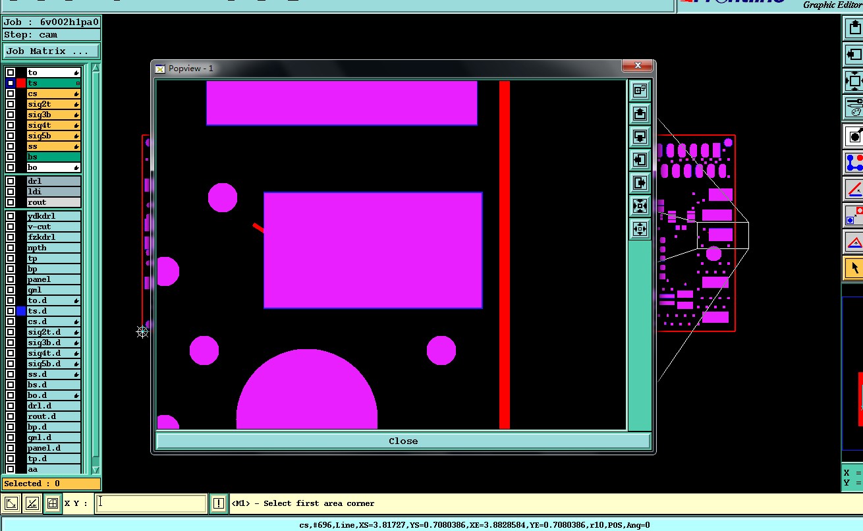Select layer bs in the layer list
The height and width of the screenshot is (531, 863).
pyautogui.click(x=53, y=157)
